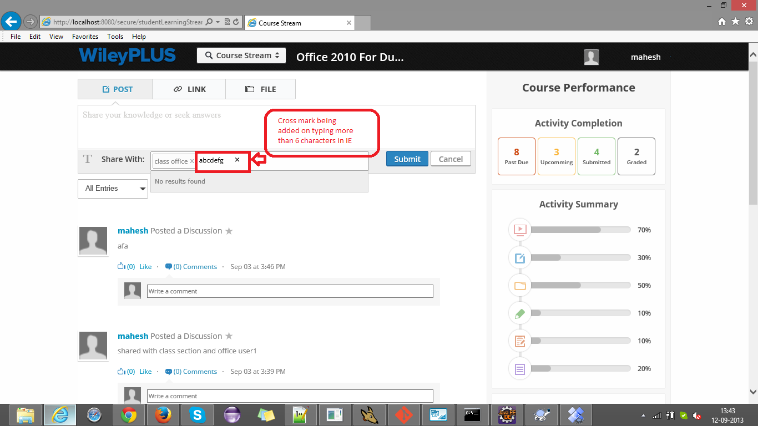
Task: Open the address bar dropdown arrow
Action: [x=218, y=22]
